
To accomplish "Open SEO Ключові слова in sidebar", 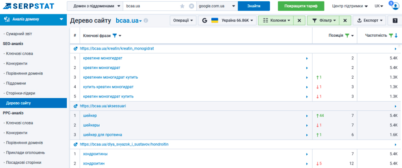I will point(19,53).
